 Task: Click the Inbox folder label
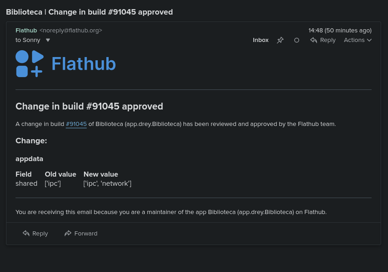261,40
